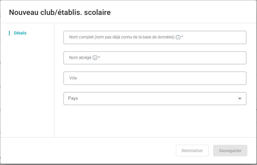This screenshot has width=257, height=165.
Task: Open the Pays country selector field
Action: point(155,98)
